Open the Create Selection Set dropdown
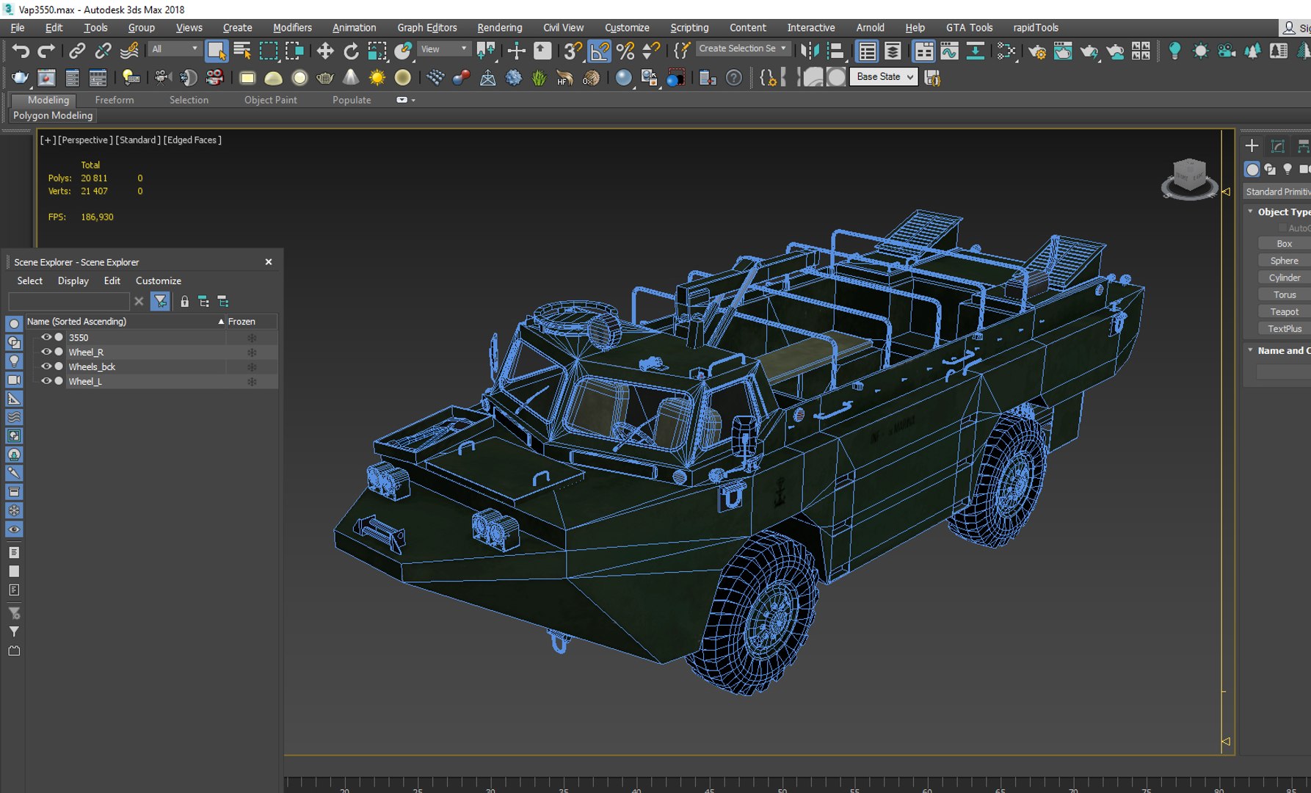Image resolution: width=1311 pixels, height=793 pixels. click(743, 48)
